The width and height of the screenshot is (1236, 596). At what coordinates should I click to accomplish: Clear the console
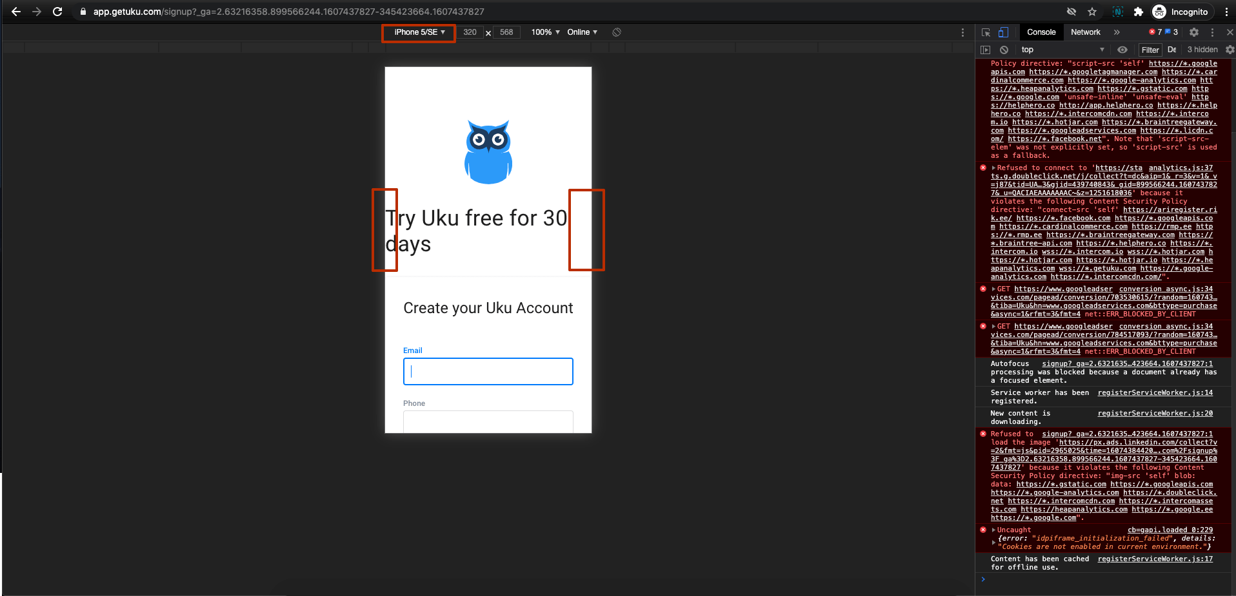(1004, 50)
